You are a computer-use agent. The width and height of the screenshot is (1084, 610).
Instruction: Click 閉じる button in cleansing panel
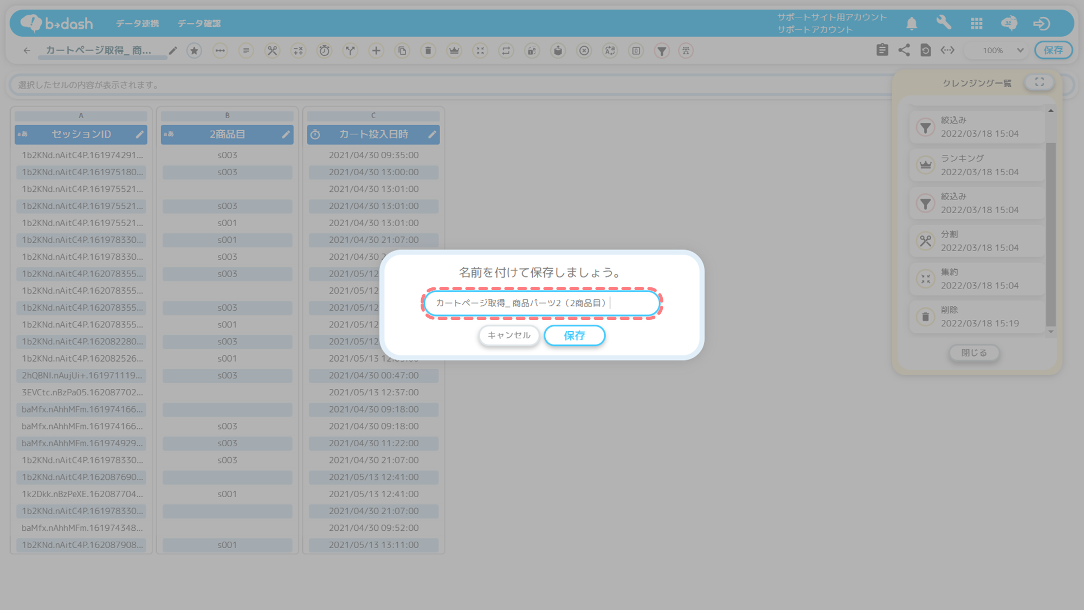[x=974, y=352]
